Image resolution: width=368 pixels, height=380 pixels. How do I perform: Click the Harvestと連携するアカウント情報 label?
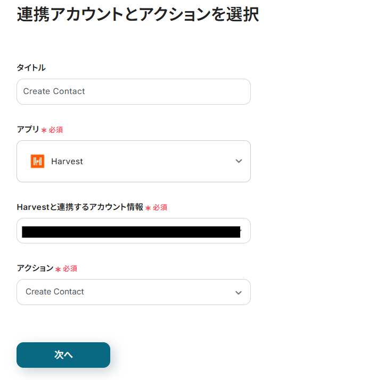click(80, 207)
